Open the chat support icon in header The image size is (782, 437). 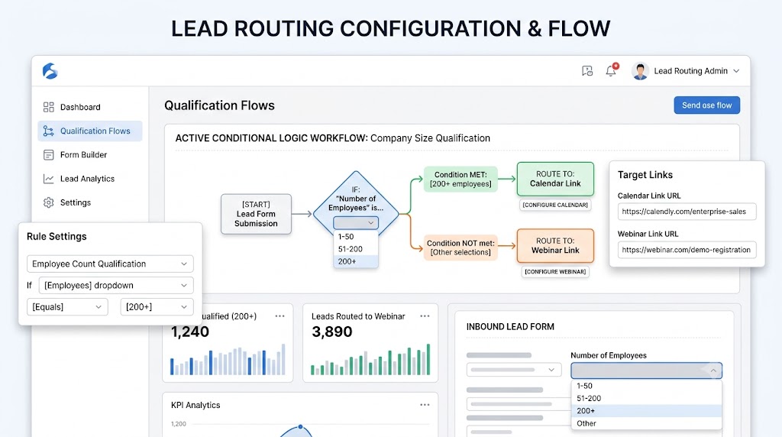587,71
